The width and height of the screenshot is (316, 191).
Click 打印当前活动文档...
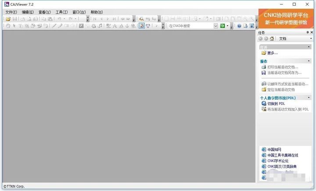click(x=283, y=67)
